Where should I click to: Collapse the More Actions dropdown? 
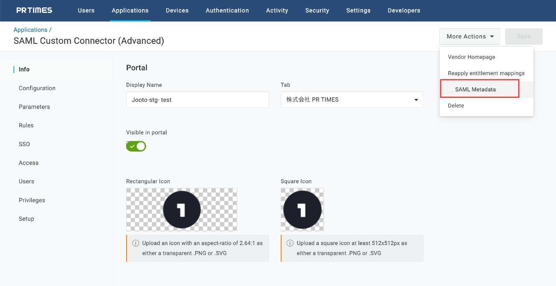(x=470, y=37)
